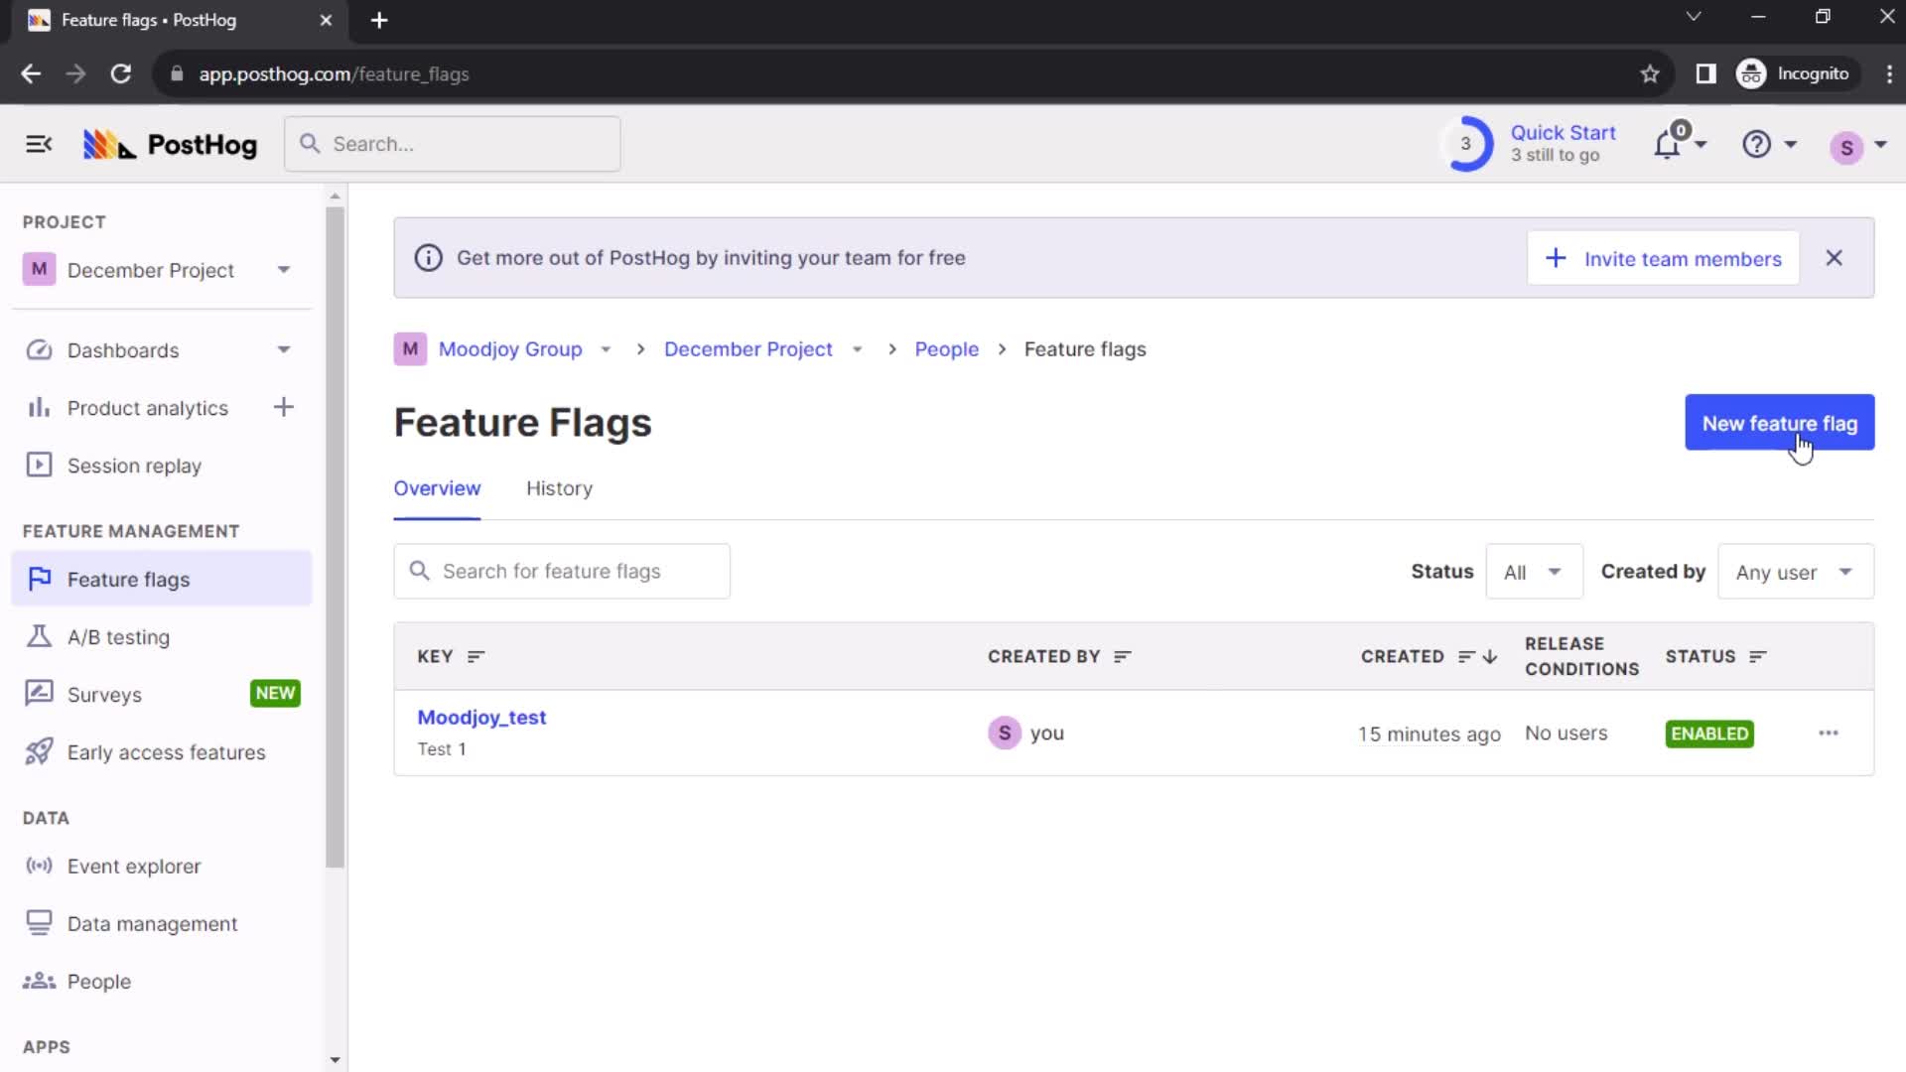Switch to the History tab
The image size is (1906, 1072).
(x=559, y=488)
